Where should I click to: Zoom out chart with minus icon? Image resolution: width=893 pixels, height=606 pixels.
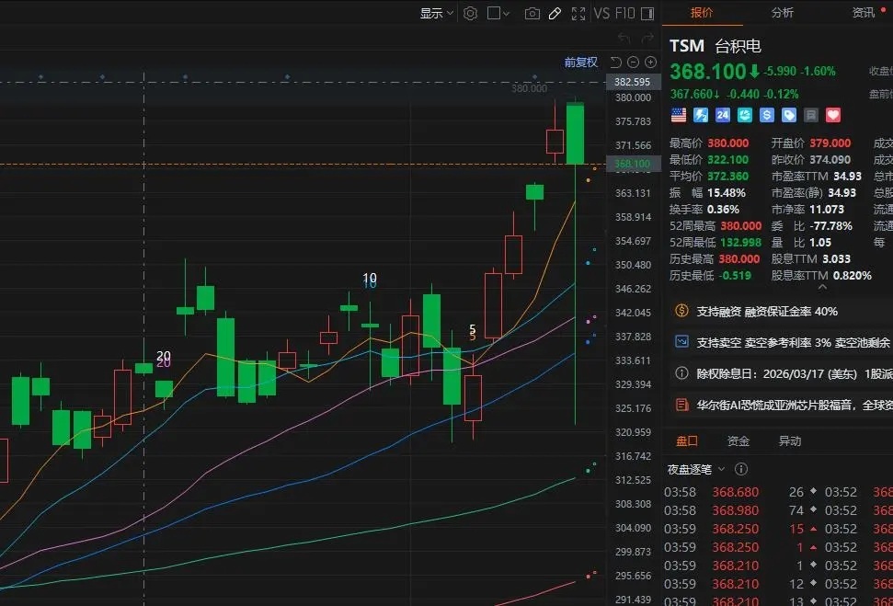pos(634,63)
